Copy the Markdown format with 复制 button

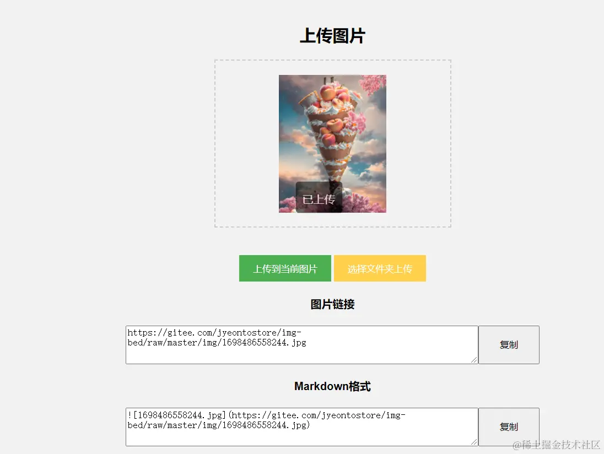point(509,426)
